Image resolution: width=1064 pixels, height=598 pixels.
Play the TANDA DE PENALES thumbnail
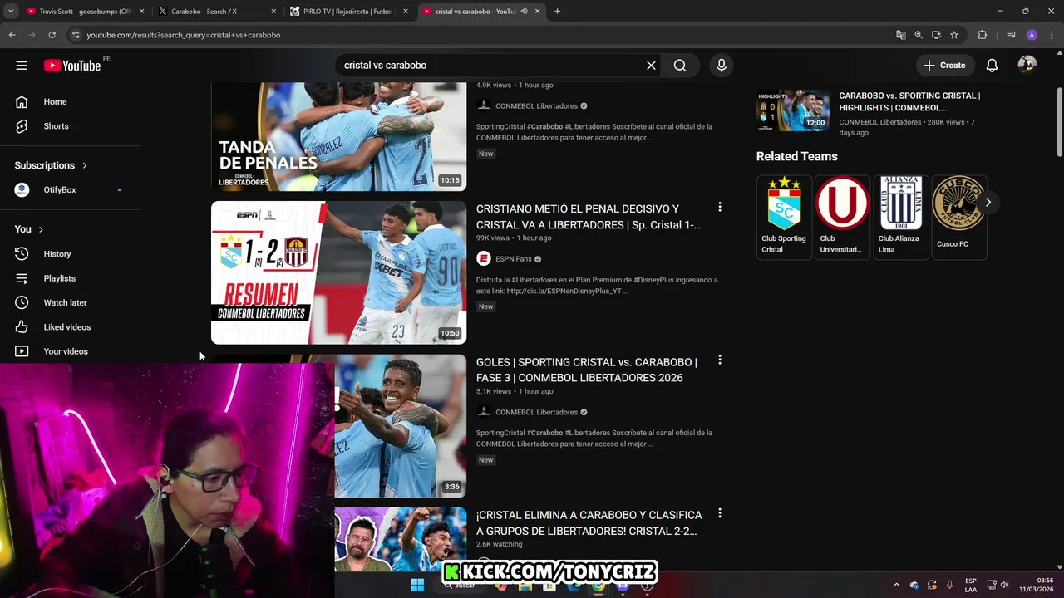coord(338,136)
